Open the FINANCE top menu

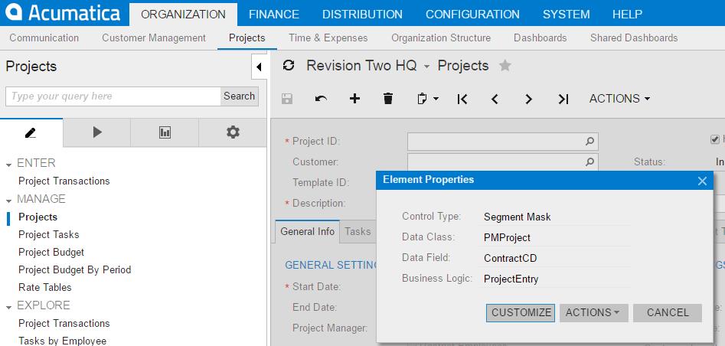[x=274, y=15]
